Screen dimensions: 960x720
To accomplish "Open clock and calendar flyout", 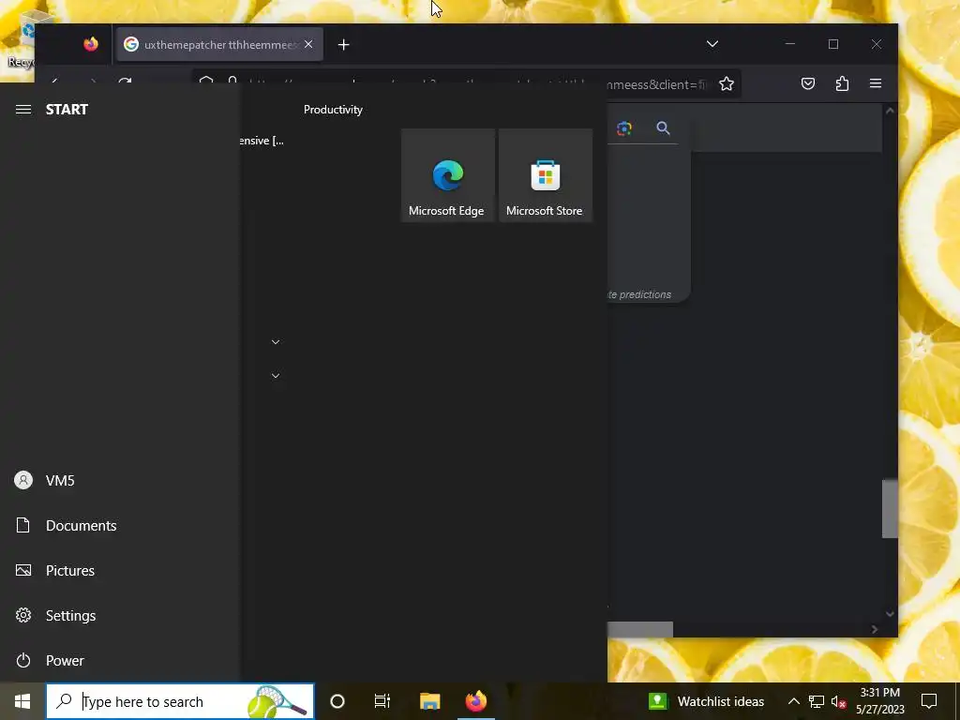I will (879, 701).
